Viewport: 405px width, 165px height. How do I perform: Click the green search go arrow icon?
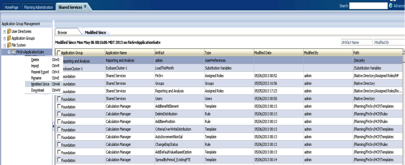point(391,6)
